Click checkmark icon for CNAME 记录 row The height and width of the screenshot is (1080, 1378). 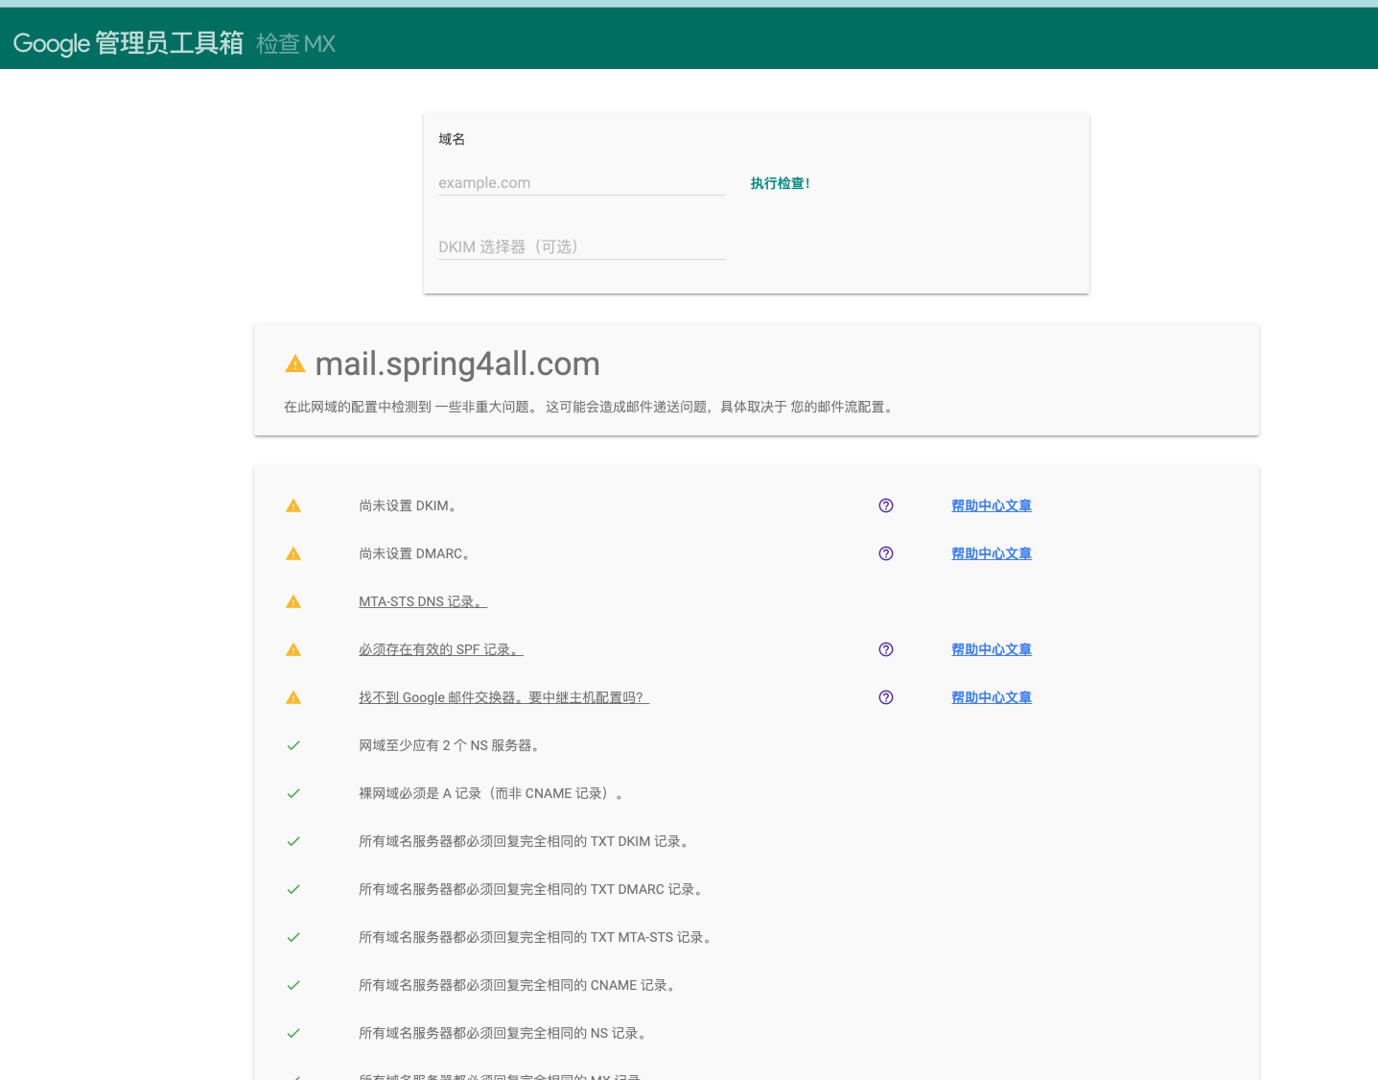[293, 985]
